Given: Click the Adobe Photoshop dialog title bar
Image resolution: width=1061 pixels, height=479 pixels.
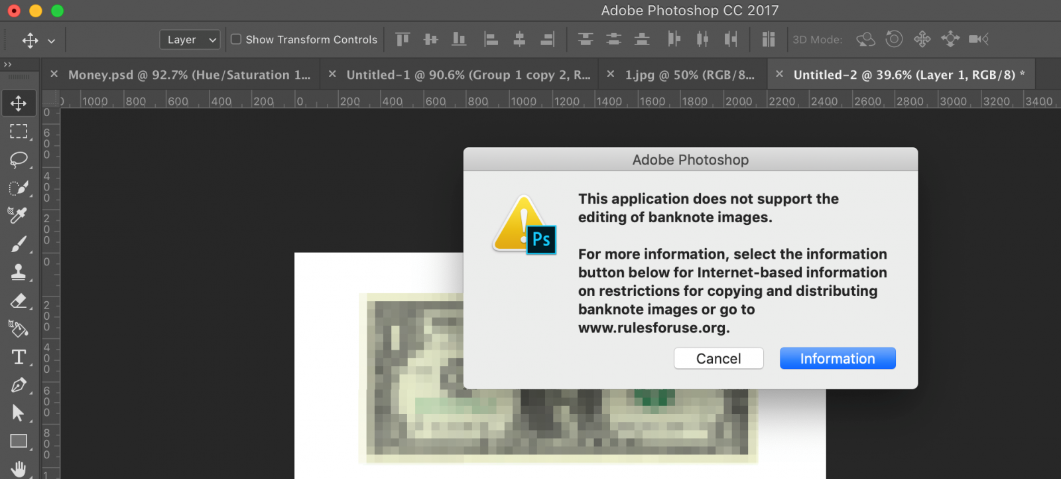Looking at the screenshot, I should point(690,160).
